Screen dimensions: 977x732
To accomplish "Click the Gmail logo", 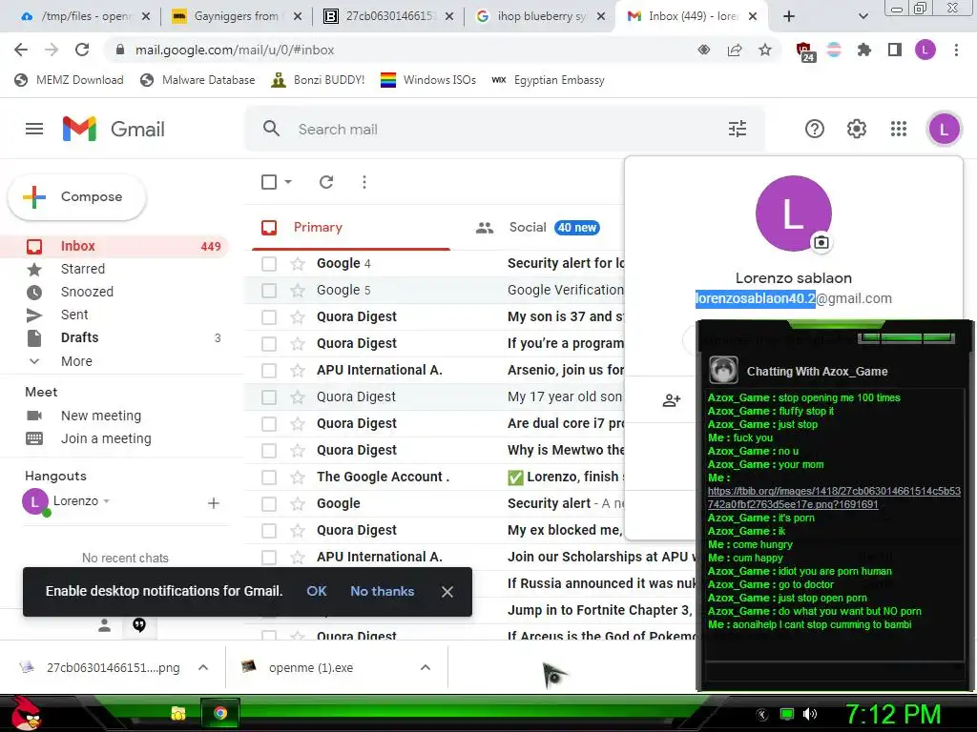I will (114, 129).
